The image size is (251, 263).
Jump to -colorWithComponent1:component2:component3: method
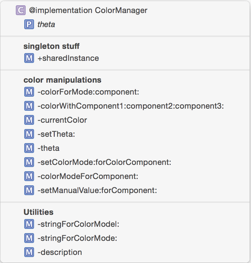(130, 106)
